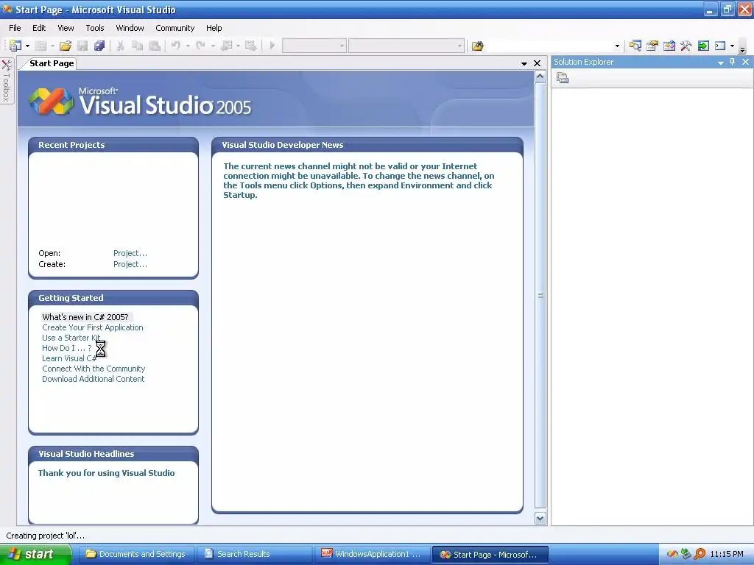The height and width of the screenshot is (565, 754).
Task: Click Properties icon in Solution Explorer panel
Action: (x=563, y=77)
